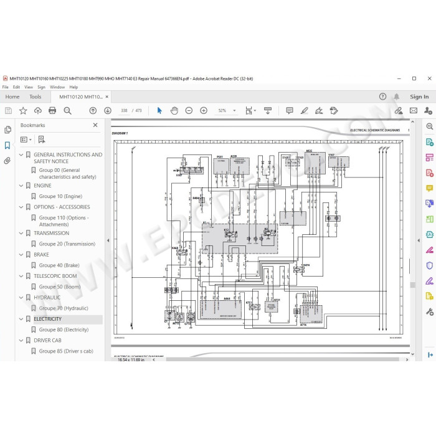Viewport: 436px width, 436px height.
Task: Select the arrow selection tool
Action: pyautogui.click(x=159, y=111)
